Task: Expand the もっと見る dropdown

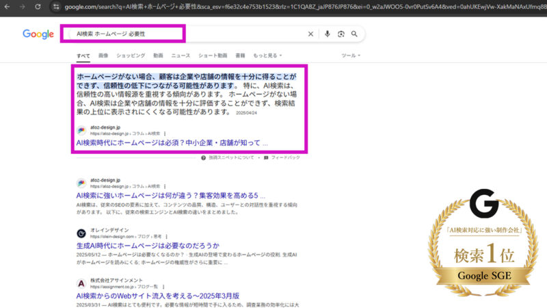Action: pyautogui.click(x=267, y=55)
